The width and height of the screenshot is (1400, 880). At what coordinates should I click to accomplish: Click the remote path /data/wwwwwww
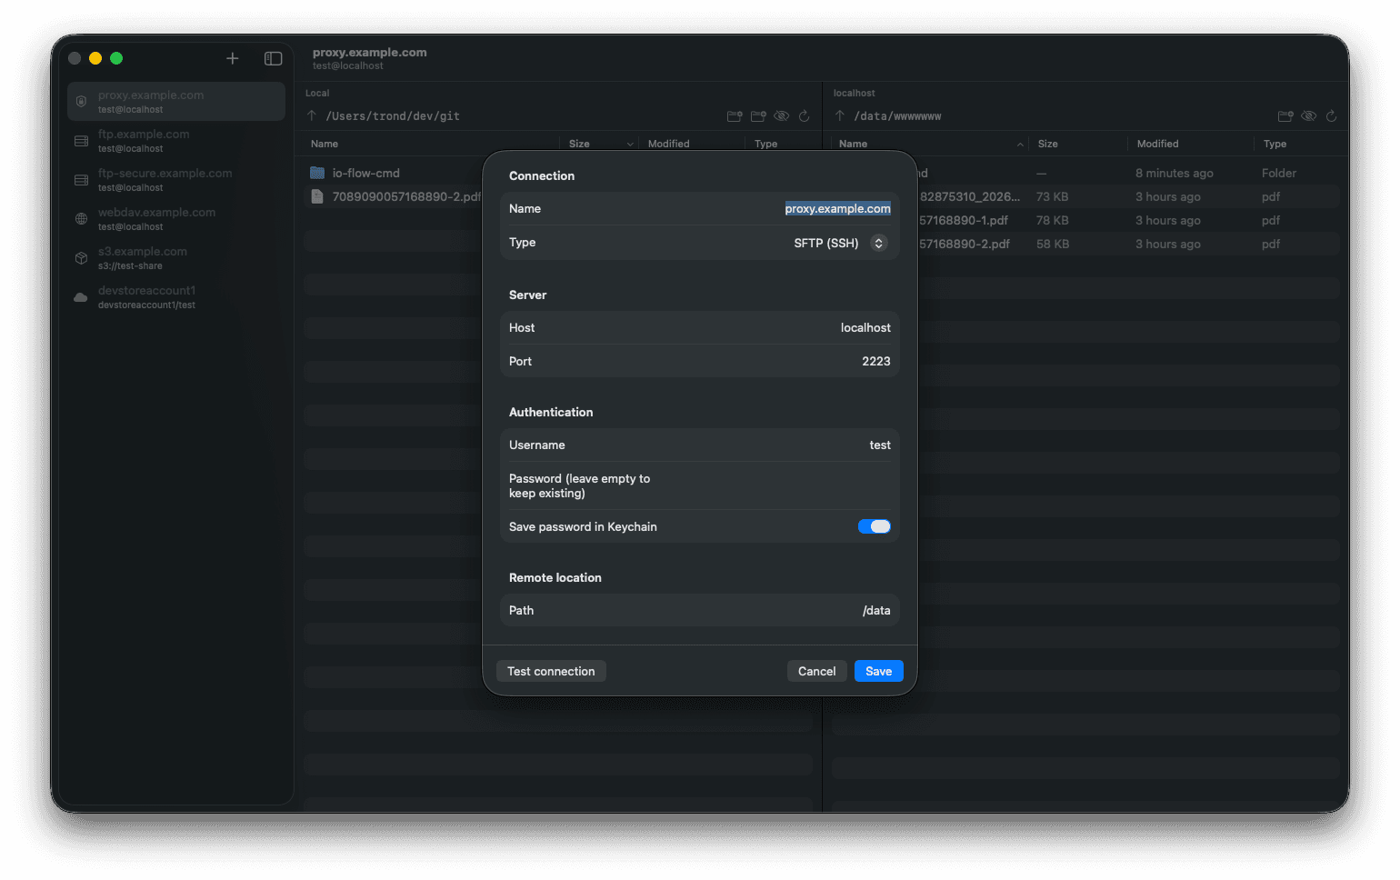coord(897,116)
